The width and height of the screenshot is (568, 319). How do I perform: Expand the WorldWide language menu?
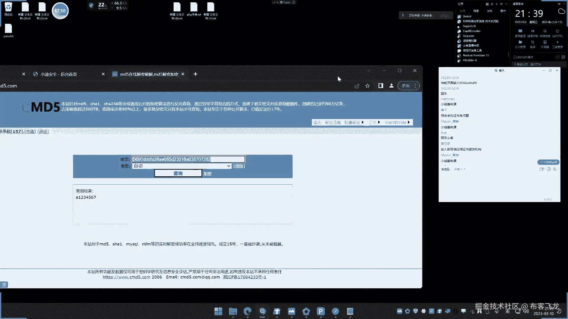tap(397, 122)
